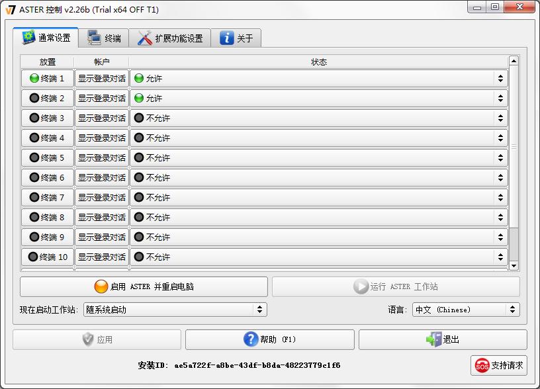Toggle the 终端 5 placement button
The height and width of the screenshot is (389, 540).
[48, 157]
